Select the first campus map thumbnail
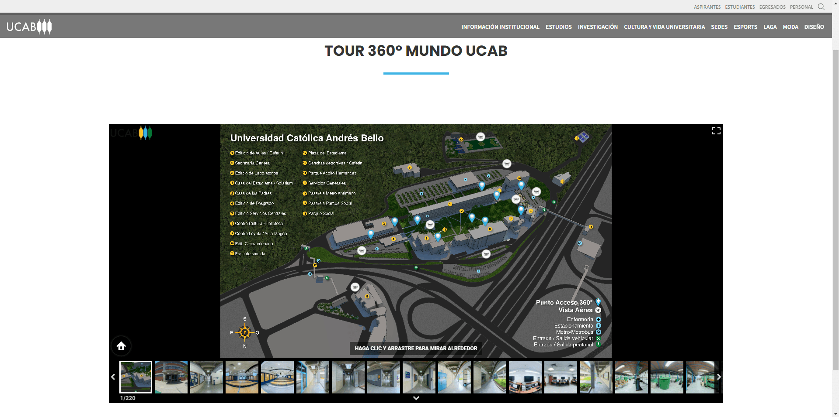 [x=136, y=377]
